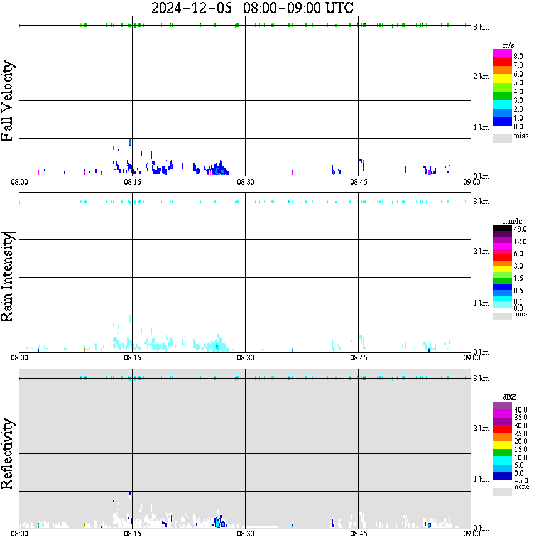Viewport: 534px width, 545px height.
Task: Click 08:15 tick label under Fall Velocity panel
Action: click(x=133, y=182)
